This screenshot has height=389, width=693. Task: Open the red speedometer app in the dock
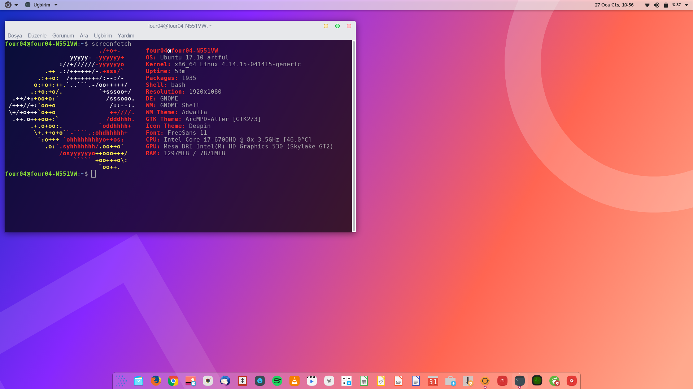coord(502,381)
